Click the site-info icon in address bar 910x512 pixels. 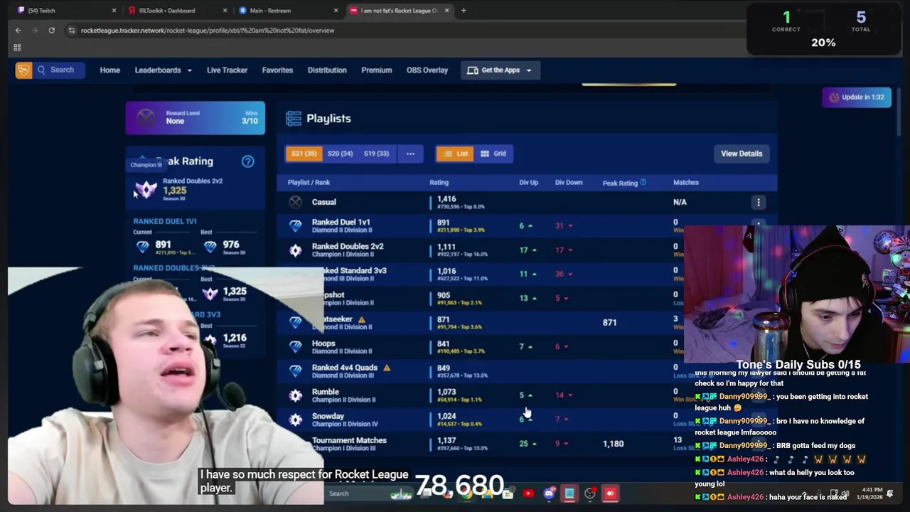(71, 30)
